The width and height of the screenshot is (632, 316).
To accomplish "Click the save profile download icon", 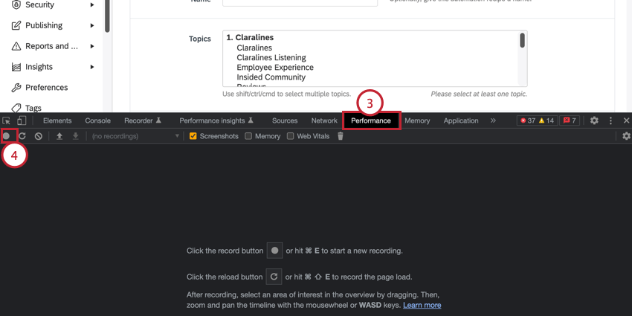I will (x=75, y=136).
